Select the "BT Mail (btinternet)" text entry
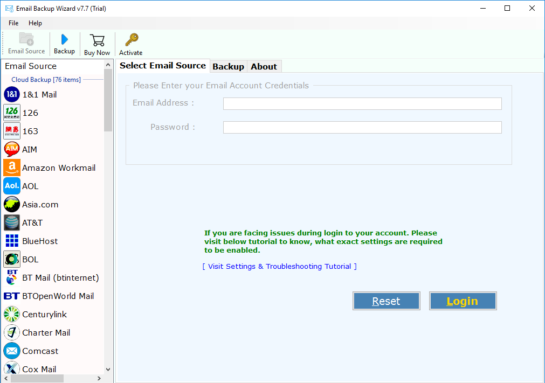The image size is (545, 383). (x=60, y=278)
